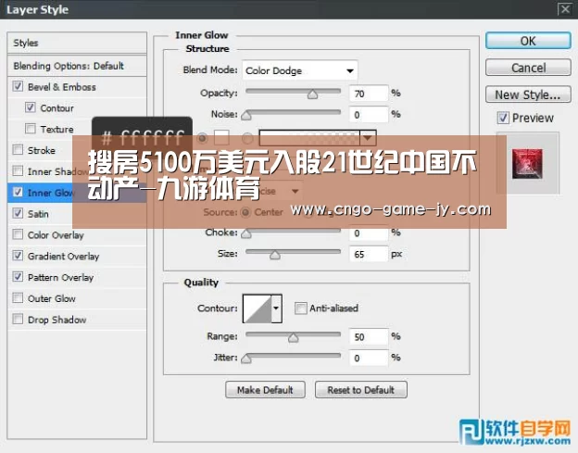The height and width of the screenshot is (453, 578).
Task: Click the Jitter value field
Action: click(369, 358)
